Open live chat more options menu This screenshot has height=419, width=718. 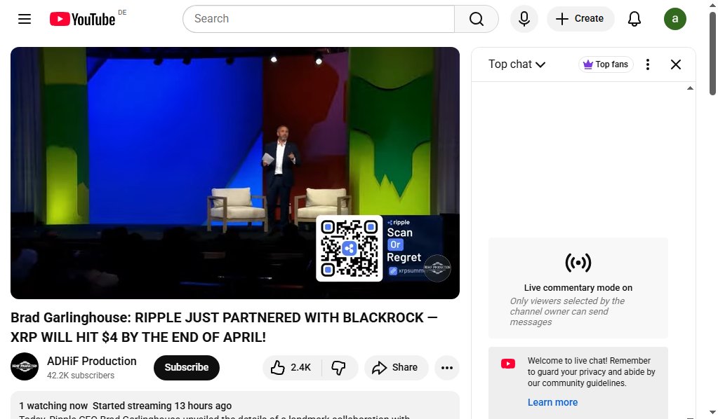pyautogui.click(x=648, y=64)
